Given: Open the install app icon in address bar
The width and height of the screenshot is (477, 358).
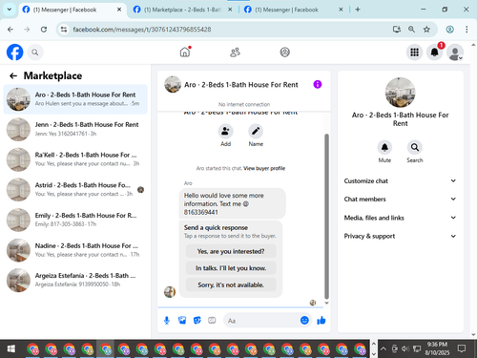Looking at the screenshot, I should 397,30.
